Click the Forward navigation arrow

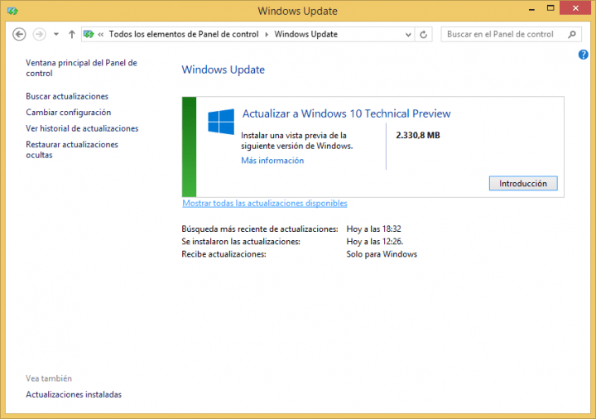39,34
